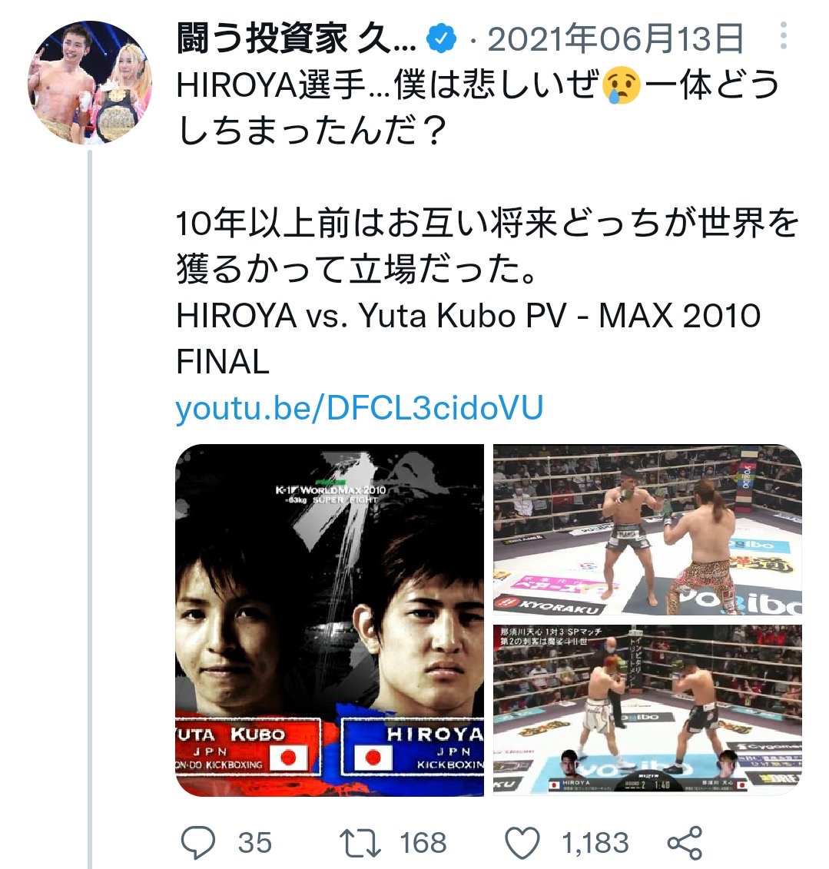Click the tweet text HIROYA選手
The image size is (829, 869).
(270, 85)
